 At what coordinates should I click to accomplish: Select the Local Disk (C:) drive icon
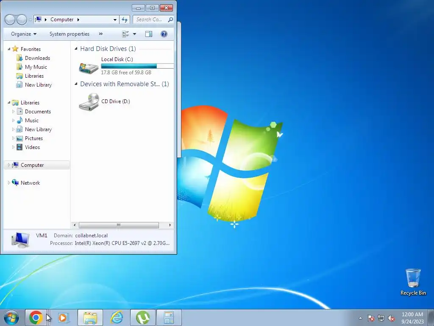pos(89,67)
